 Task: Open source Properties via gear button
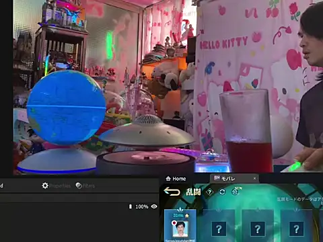[x=56, y=186]
